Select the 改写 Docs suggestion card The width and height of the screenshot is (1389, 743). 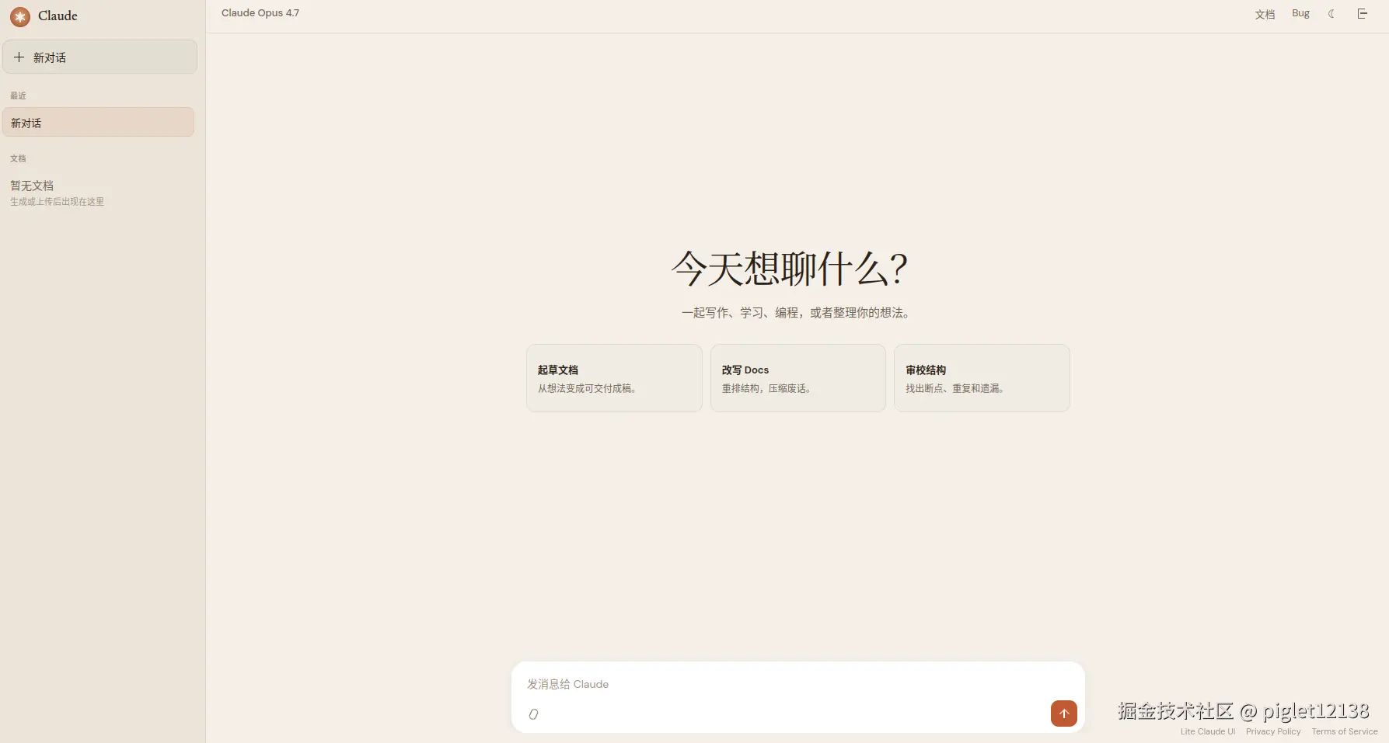pyautogui.click(x=797, y=378)
